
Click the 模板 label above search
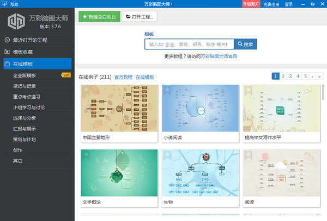coord(149,34)
